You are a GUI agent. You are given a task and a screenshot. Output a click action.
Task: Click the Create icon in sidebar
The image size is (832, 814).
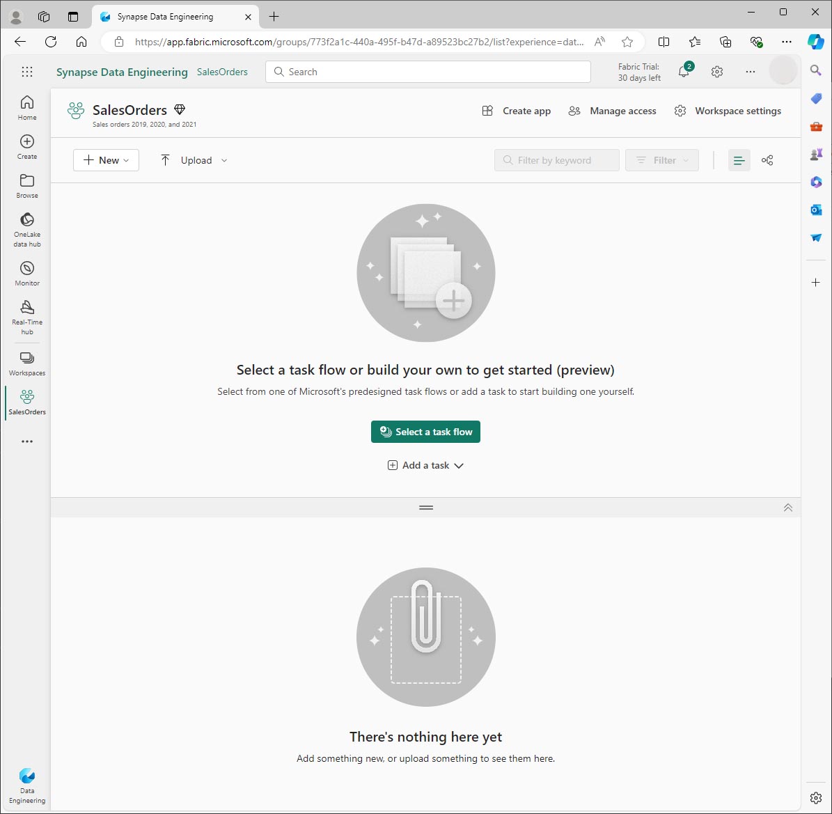(27, 147)
